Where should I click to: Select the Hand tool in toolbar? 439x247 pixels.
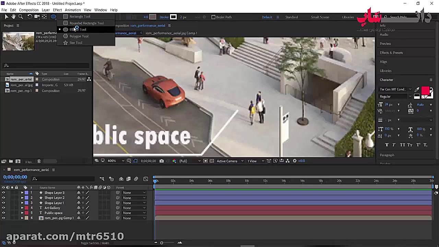[13, 17]
